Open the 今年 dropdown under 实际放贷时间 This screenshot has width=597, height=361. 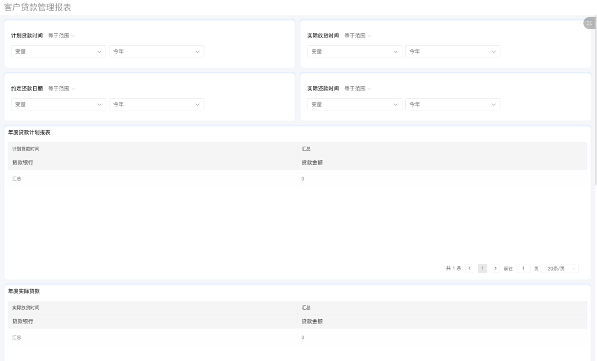coord(452,51)
